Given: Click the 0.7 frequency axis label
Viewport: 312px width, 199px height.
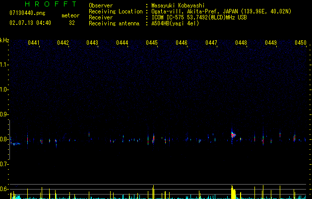Looking at the screenshot, I should tap(4, 164).
